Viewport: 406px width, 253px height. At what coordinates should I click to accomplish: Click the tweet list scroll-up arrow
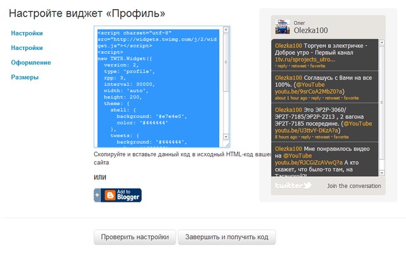pyautogui.click(x=382, y=43)
